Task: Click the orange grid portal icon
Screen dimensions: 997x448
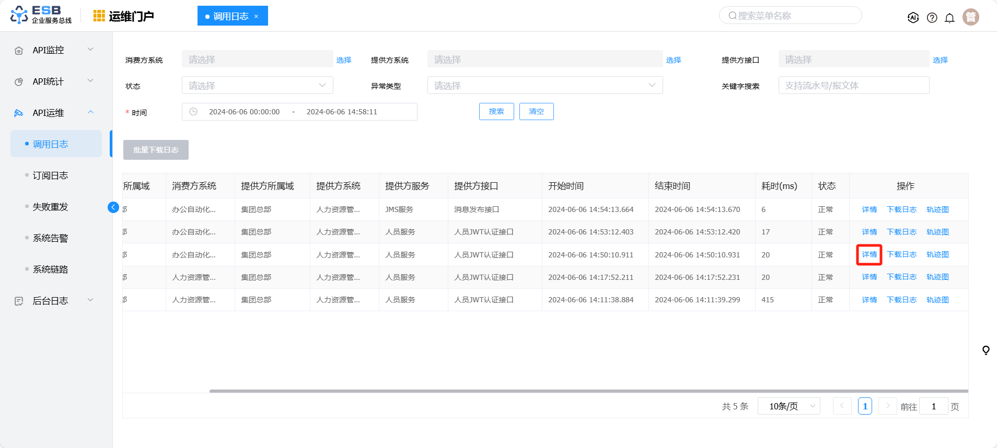Action: (x=99, y=16)
